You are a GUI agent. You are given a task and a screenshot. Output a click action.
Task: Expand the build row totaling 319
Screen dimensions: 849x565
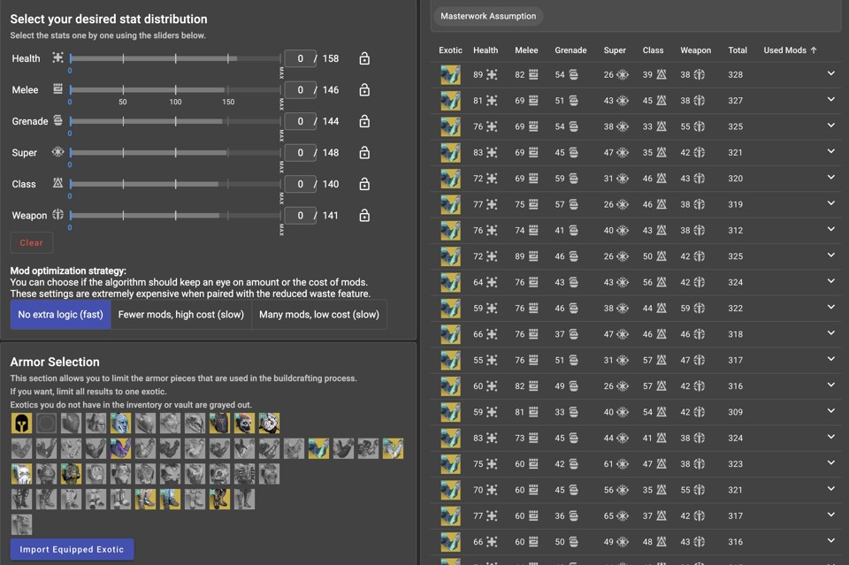pyautogui.click(x=830, y=203)
